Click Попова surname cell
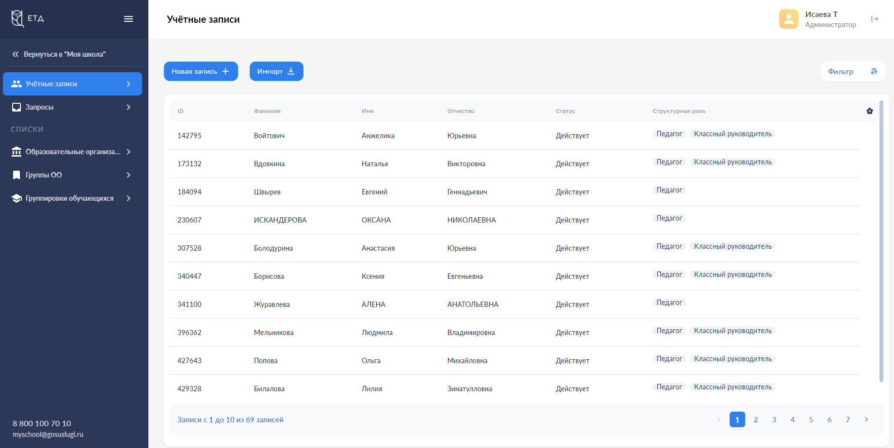 (x=266, y=361)
